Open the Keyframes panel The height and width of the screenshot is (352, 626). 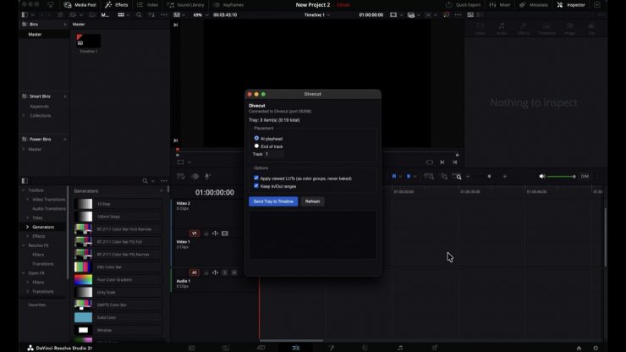(x=228, y=5)
